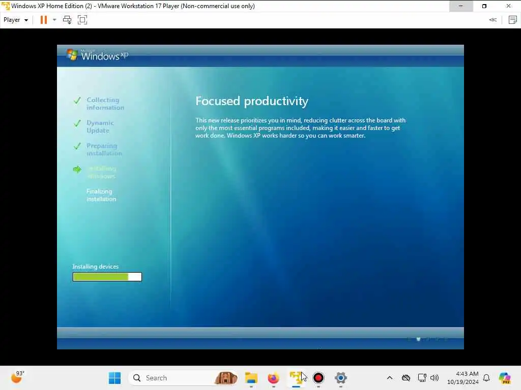Image resolution: width=521 pixels, height=390 pixels.
Task: Click the Installing devices progress bar
Action: click(x=107, y=277)
